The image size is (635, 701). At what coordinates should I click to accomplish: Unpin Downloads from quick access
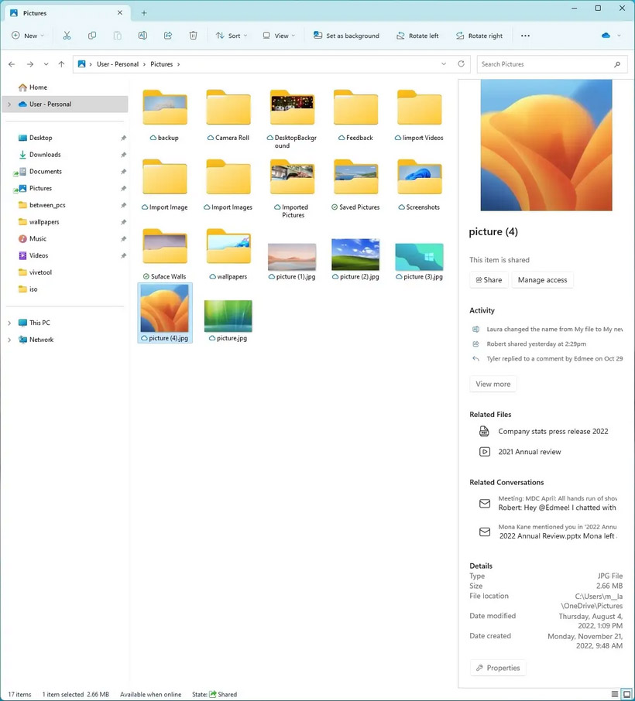123,155
